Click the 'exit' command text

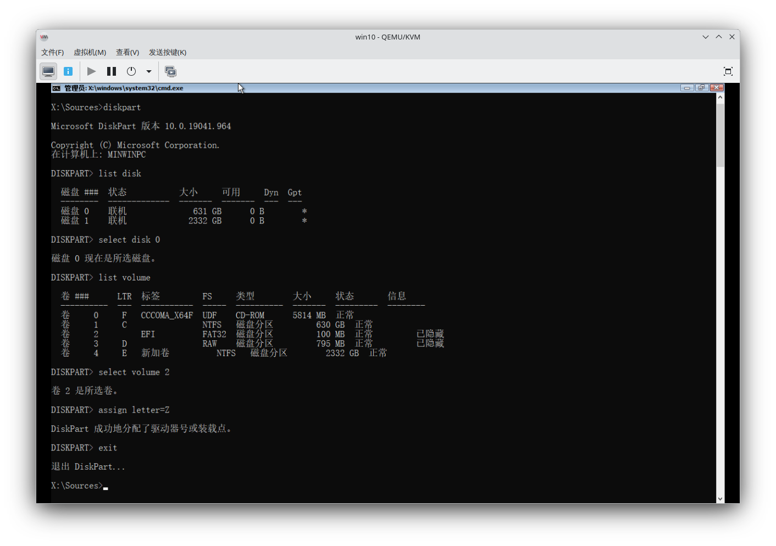[x=108, y=448]
